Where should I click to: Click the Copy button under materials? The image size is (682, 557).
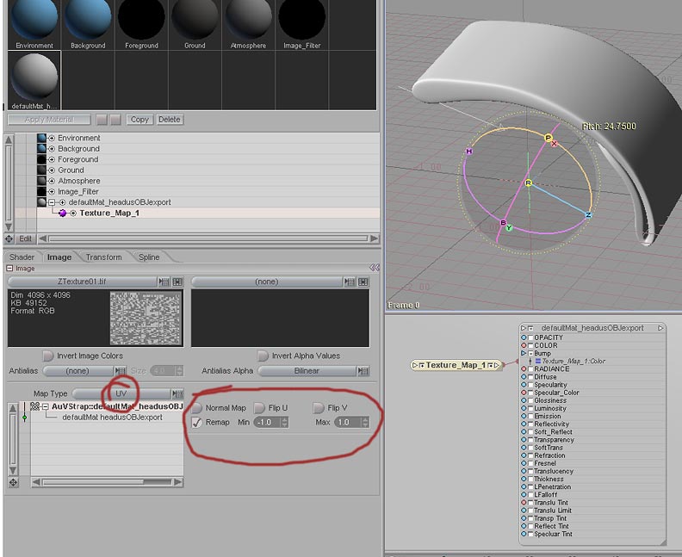(139, 120)
